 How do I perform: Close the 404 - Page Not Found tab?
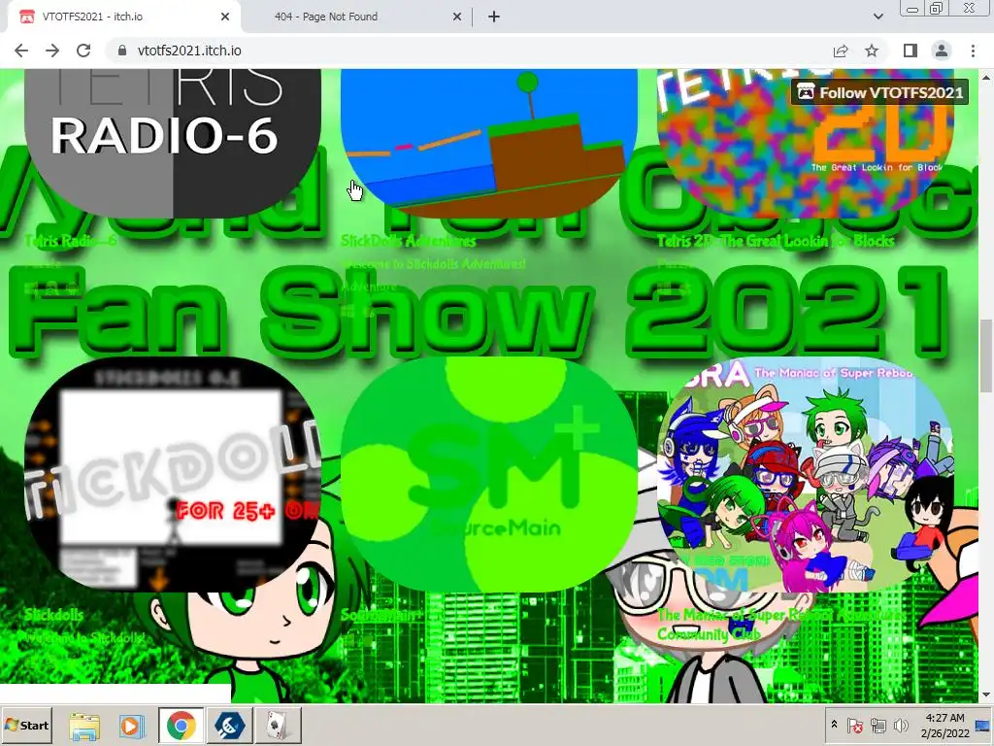point(457,17)
